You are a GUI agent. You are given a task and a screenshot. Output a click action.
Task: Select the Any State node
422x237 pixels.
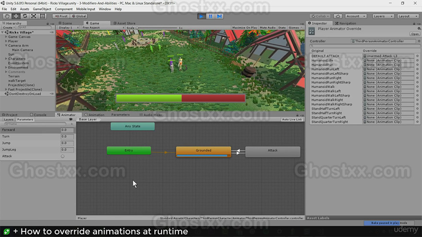click(133, 126)
